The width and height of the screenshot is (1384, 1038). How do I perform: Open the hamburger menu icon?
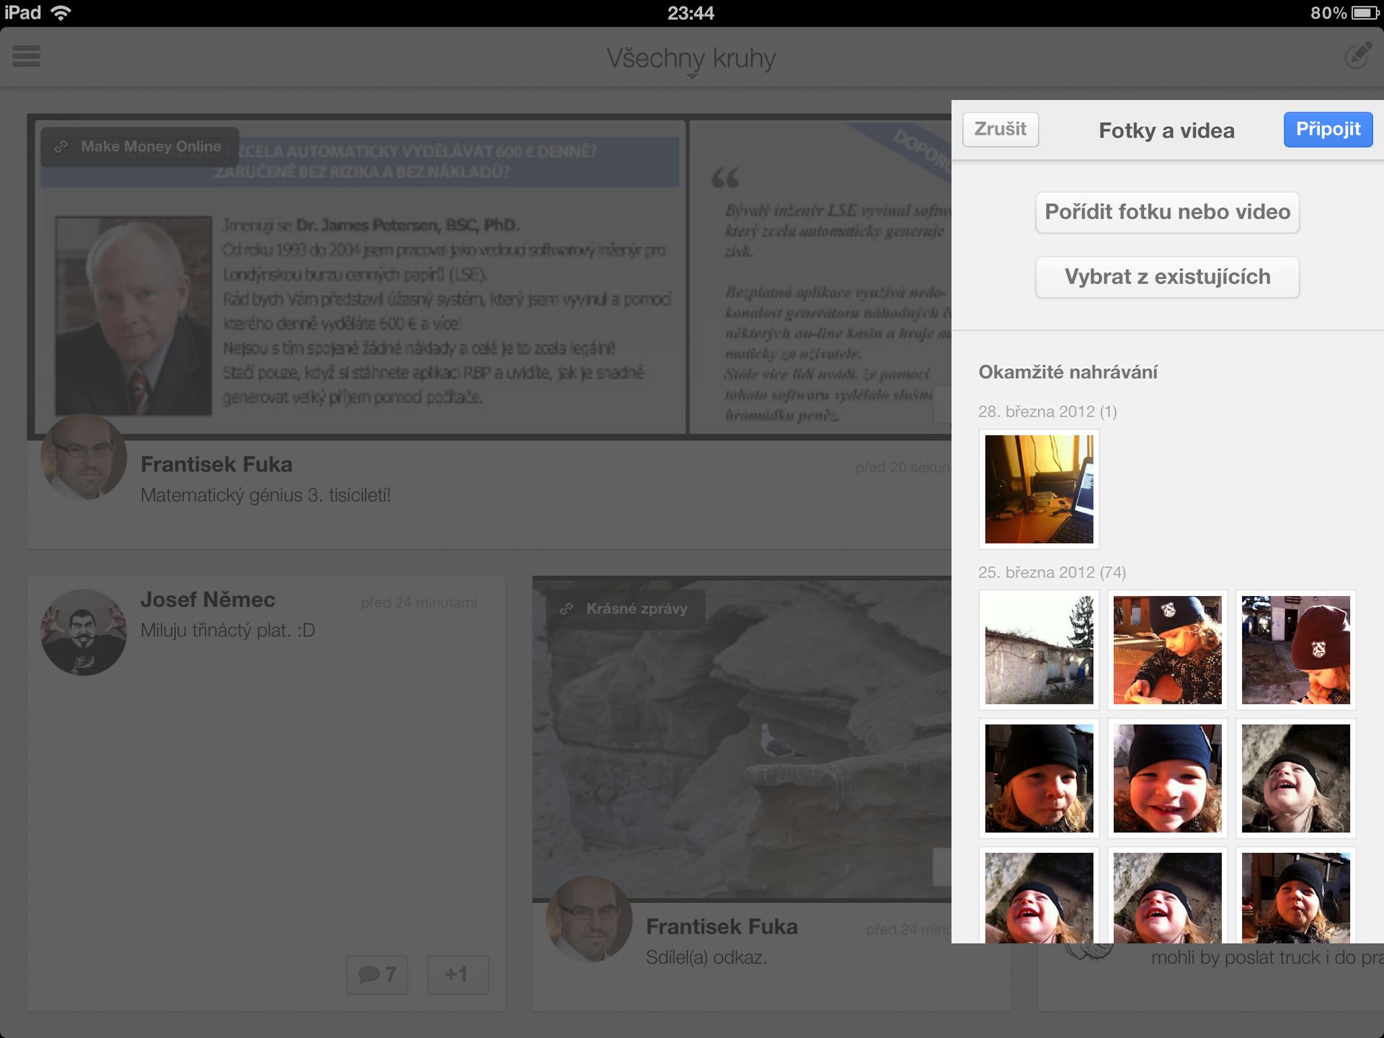click(x=27, y=56)
